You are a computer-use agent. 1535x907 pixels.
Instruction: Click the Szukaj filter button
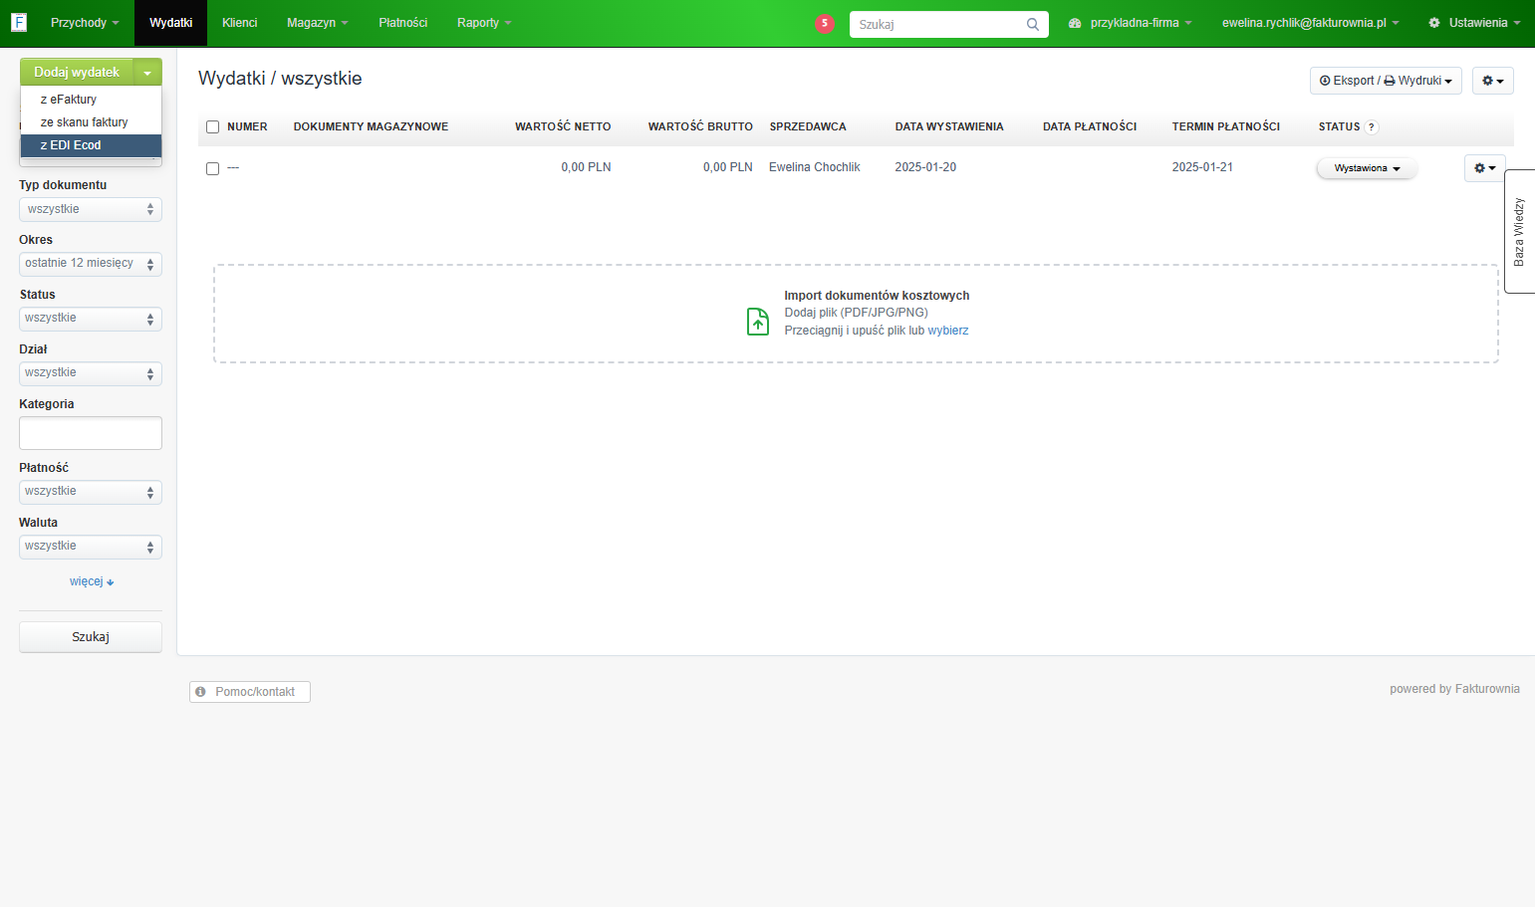tap(91, 637)
